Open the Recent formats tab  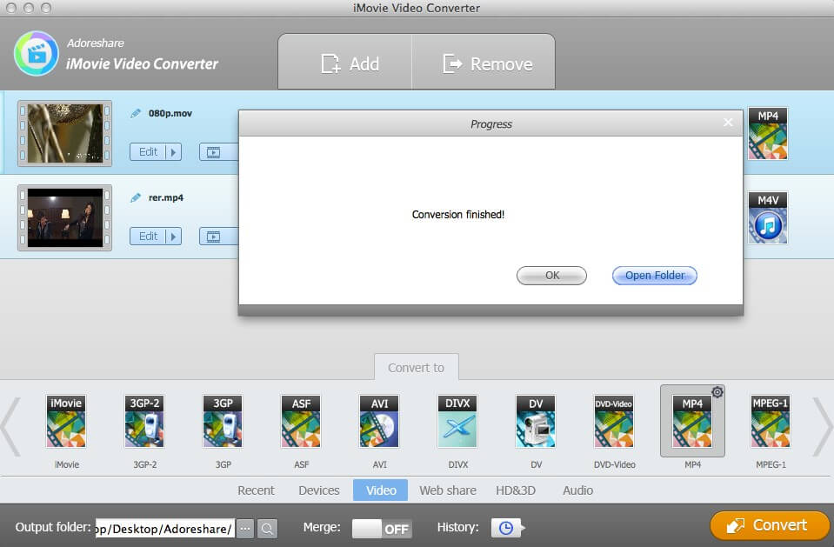[256, 490]
